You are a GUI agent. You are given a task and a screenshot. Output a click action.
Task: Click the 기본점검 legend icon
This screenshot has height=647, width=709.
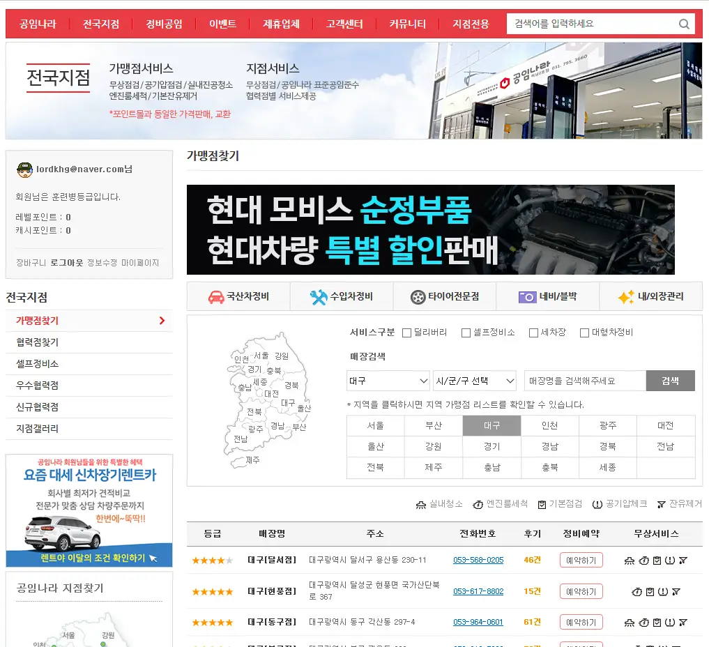(x=542, y=505)
